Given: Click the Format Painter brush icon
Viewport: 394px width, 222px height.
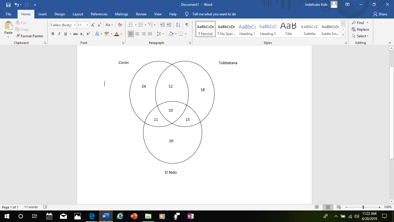Looking at the screenshot, I should (17, 36).
